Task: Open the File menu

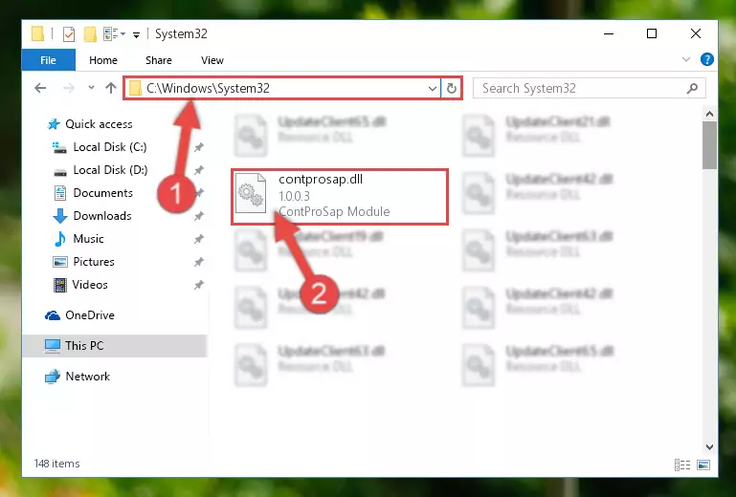Action: (x=49, y=60)
